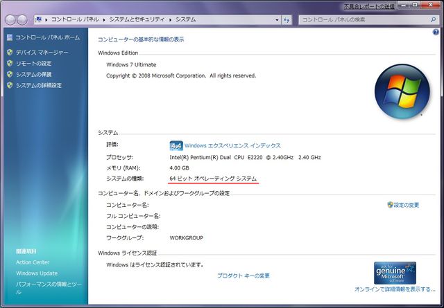The width and height of the screenshot is (444, 308).
Task: Open リモートの設定 link
Action: (x=34, y=63)
